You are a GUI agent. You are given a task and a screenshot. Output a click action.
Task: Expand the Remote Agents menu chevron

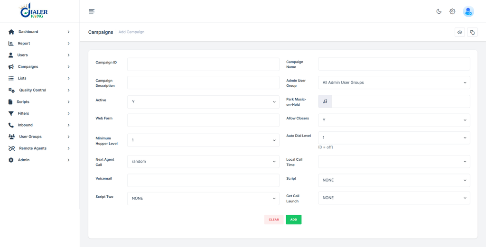[68, 148]
